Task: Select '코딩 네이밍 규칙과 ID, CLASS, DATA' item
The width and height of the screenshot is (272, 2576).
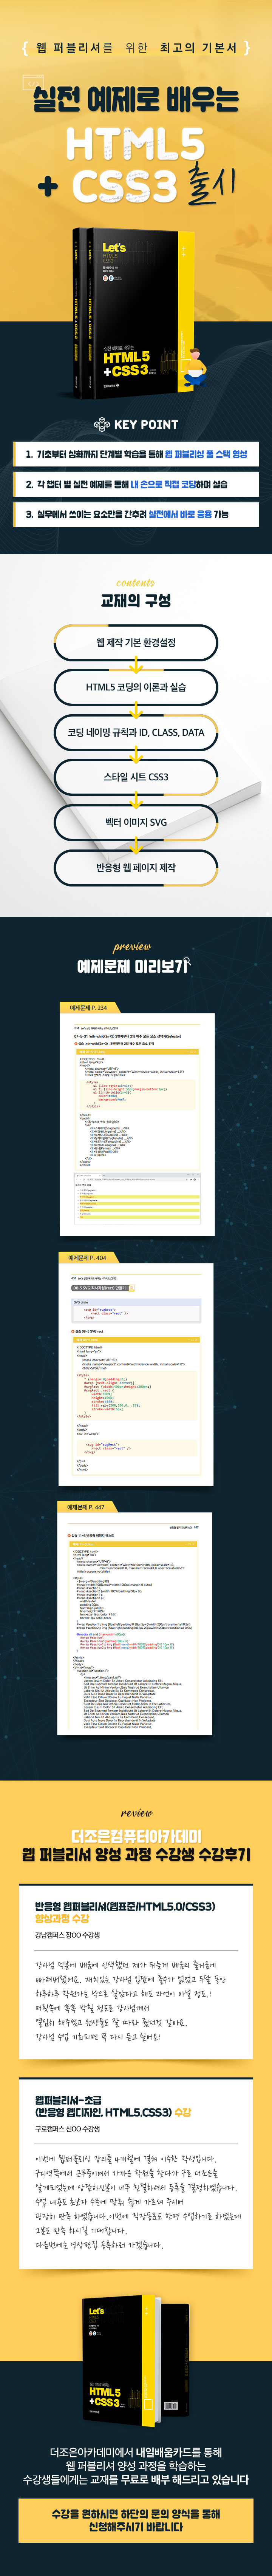Action: [136, 732]
